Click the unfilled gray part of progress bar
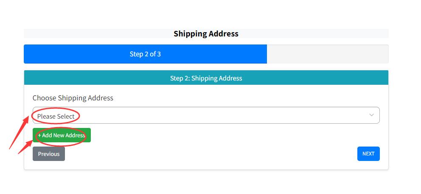 click(x=327, y=54)
